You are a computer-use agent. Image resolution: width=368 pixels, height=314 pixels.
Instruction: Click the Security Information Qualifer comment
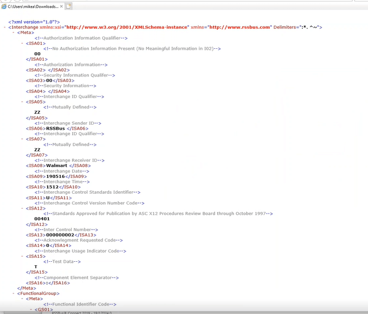[75, 75]
